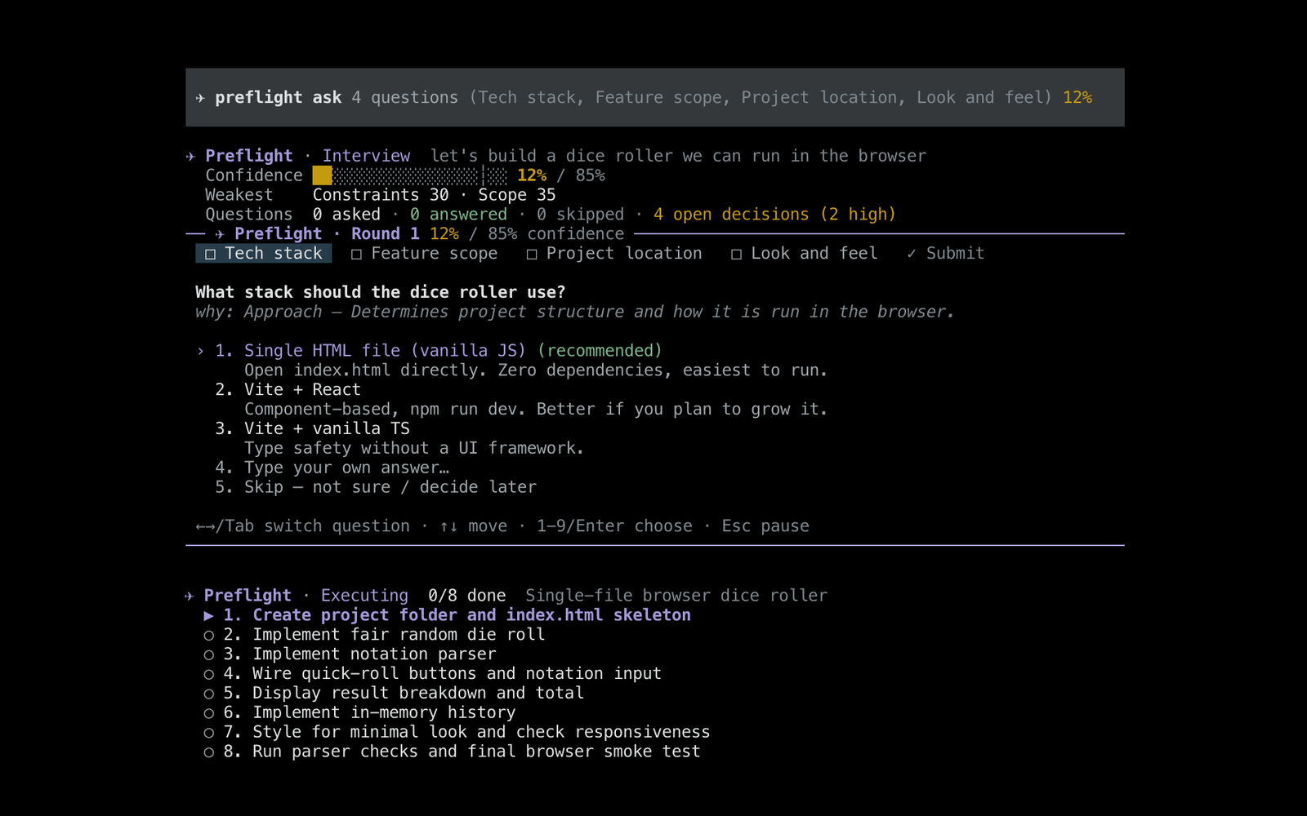Image resolution: width=1307 pixels, height=816 pixels.
Task: Click the '12%' value in the header bar
Action: (1077, 98)
